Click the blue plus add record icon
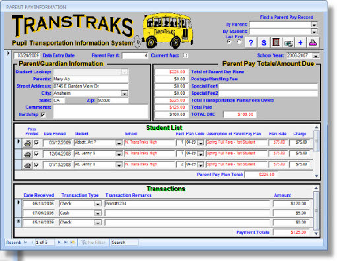This screenshot has height=261, width=338. click(300, 42)
